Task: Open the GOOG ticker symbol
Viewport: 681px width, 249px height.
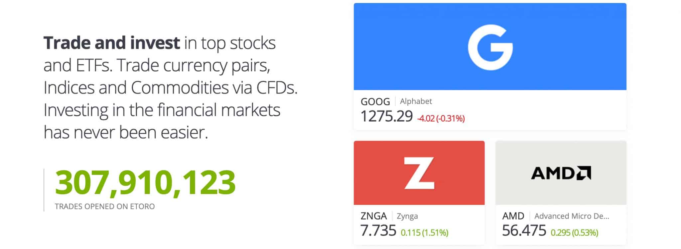Action: 375,101
